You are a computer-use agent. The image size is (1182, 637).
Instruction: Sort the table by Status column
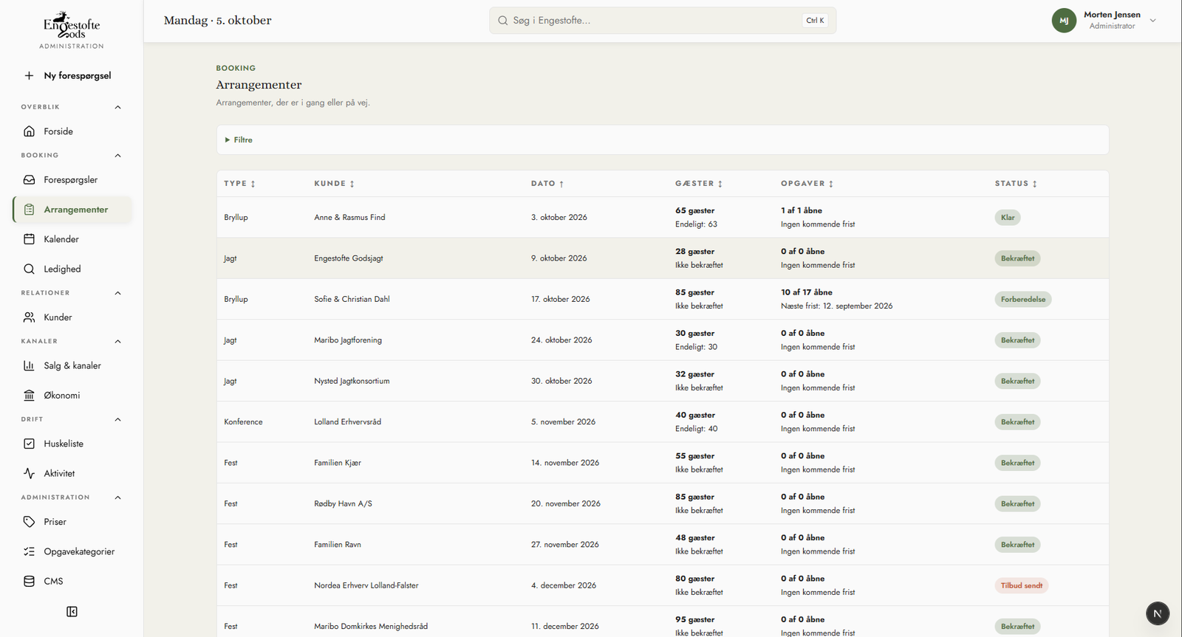pyautogui.click(x=1016, y=184)
